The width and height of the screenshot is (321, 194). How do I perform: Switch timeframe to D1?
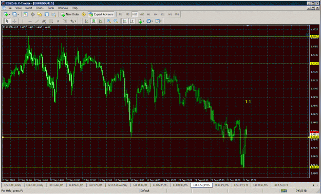tap(163, 14)
